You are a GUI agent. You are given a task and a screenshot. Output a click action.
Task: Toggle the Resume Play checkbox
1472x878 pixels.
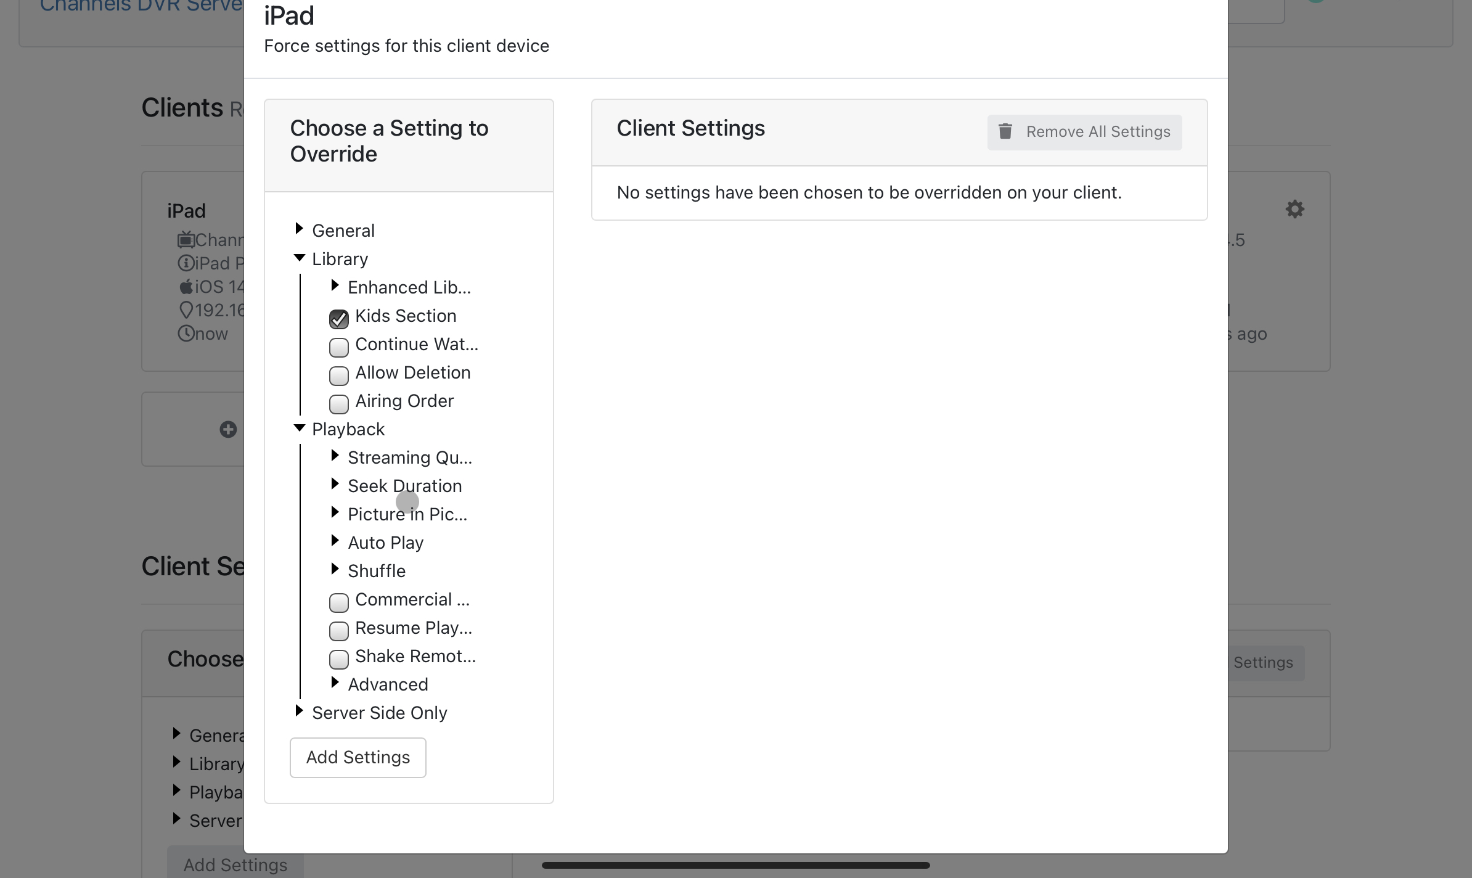click(339, 631)
